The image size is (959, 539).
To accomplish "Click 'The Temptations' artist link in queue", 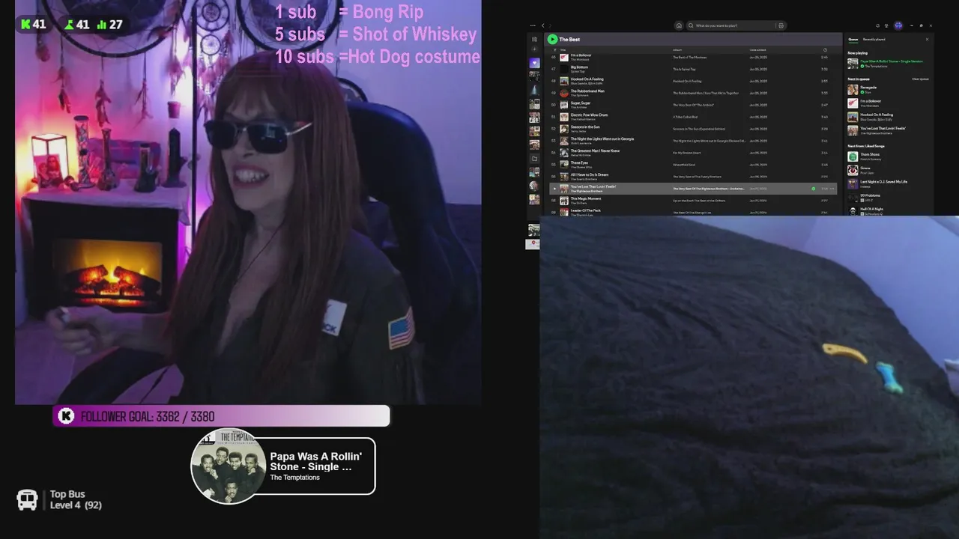I will click(x=876, y=66).
